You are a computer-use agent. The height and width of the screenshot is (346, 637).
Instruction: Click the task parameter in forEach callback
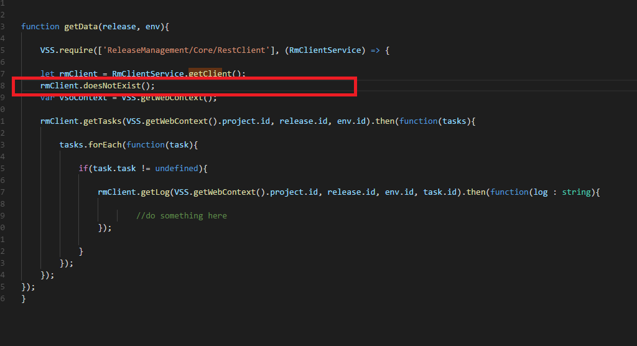(179, 145)
